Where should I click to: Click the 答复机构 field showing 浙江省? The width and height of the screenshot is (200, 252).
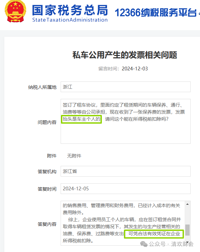click(126, 171)
